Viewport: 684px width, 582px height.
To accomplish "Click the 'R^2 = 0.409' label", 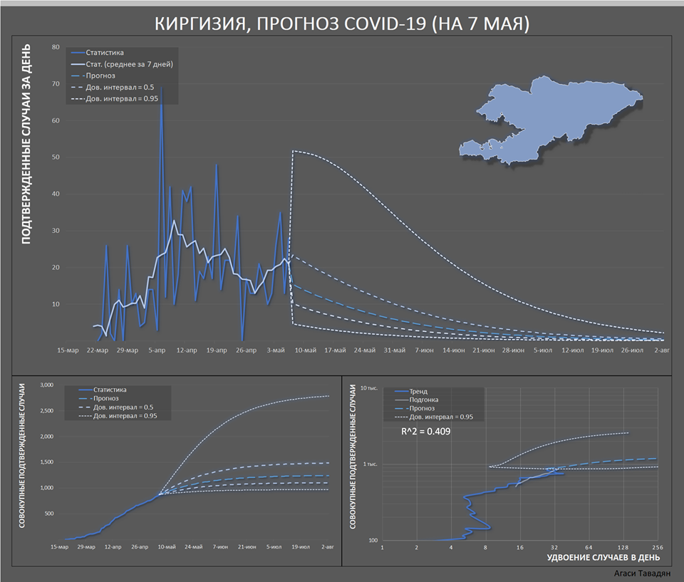I will pyautogui.click(x=426, y=432).
